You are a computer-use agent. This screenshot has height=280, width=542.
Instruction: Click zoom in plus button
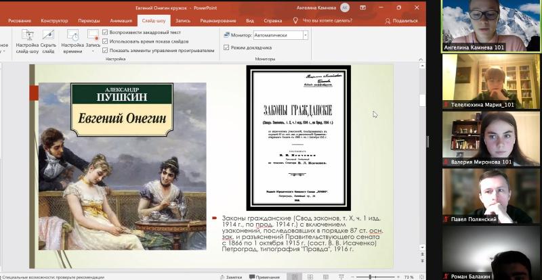click(398, 277)
